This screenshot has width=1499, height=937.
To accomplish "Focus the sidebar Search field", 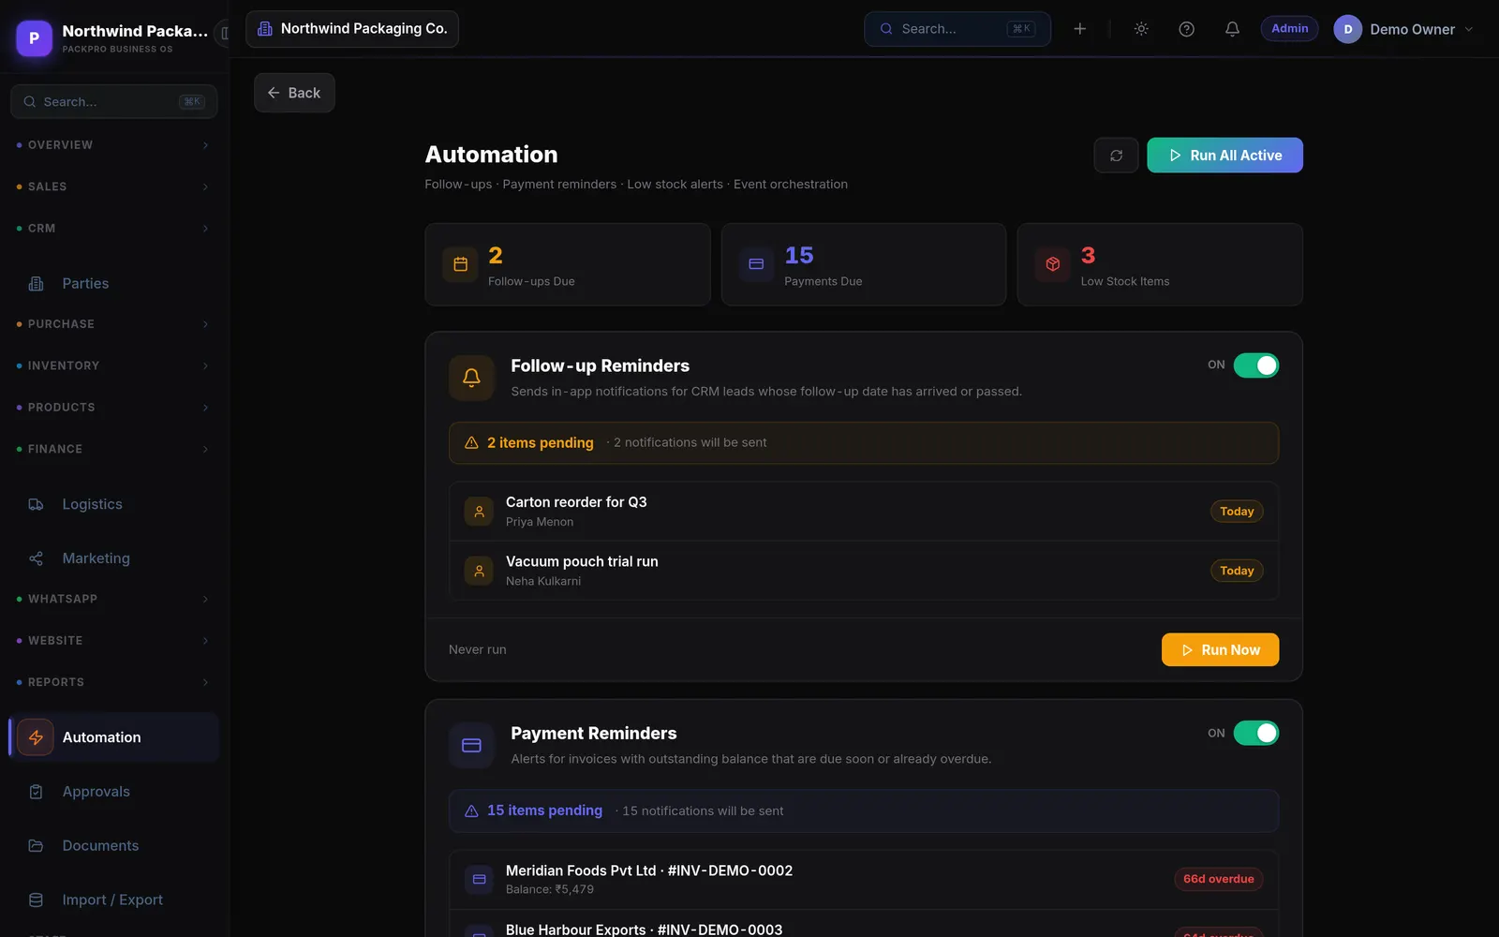I will pyautogui.click(x=113, y=102).
